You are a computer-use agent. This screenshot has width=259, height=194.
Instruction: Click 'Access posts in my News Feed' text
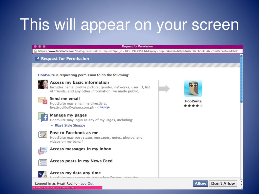point(81,161)
